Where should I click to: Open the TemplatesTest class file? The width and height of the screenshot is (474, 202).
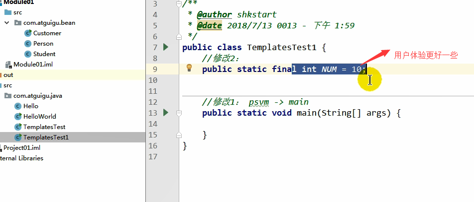click(x=44, y=127)
